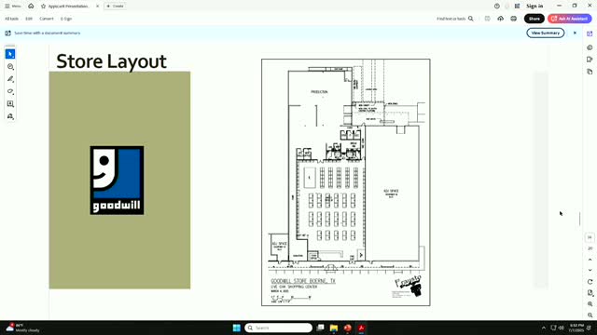This screenshot has height=335, width=597.
Task: Open the All tools menu
Action: point(11,19)
